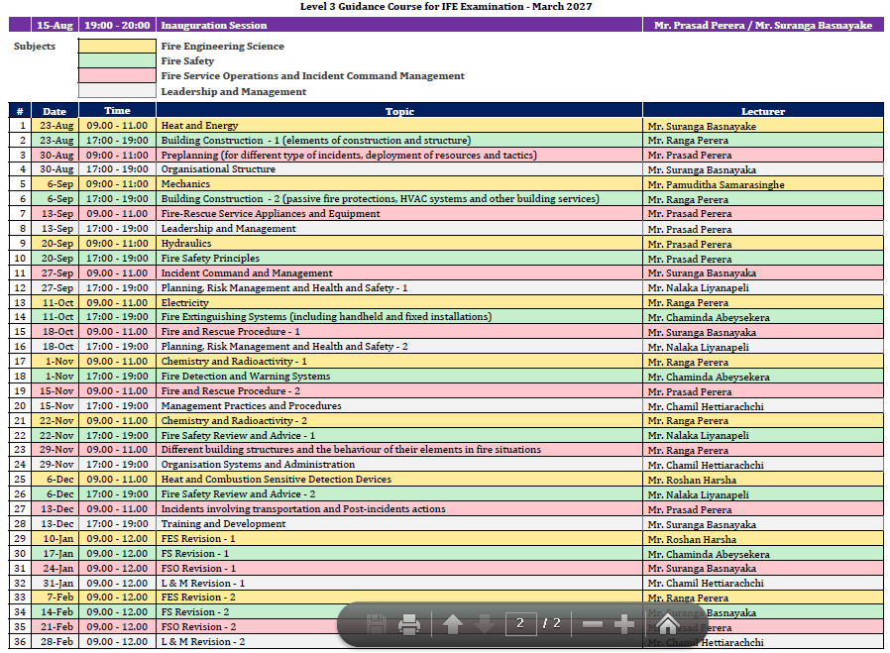
Task: Click the '19:00 - 20:00' inauguration time
Action: 117,25
